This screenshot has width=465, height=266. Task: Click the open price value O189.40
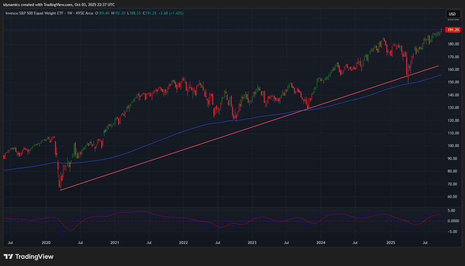[x=102, y=13]
